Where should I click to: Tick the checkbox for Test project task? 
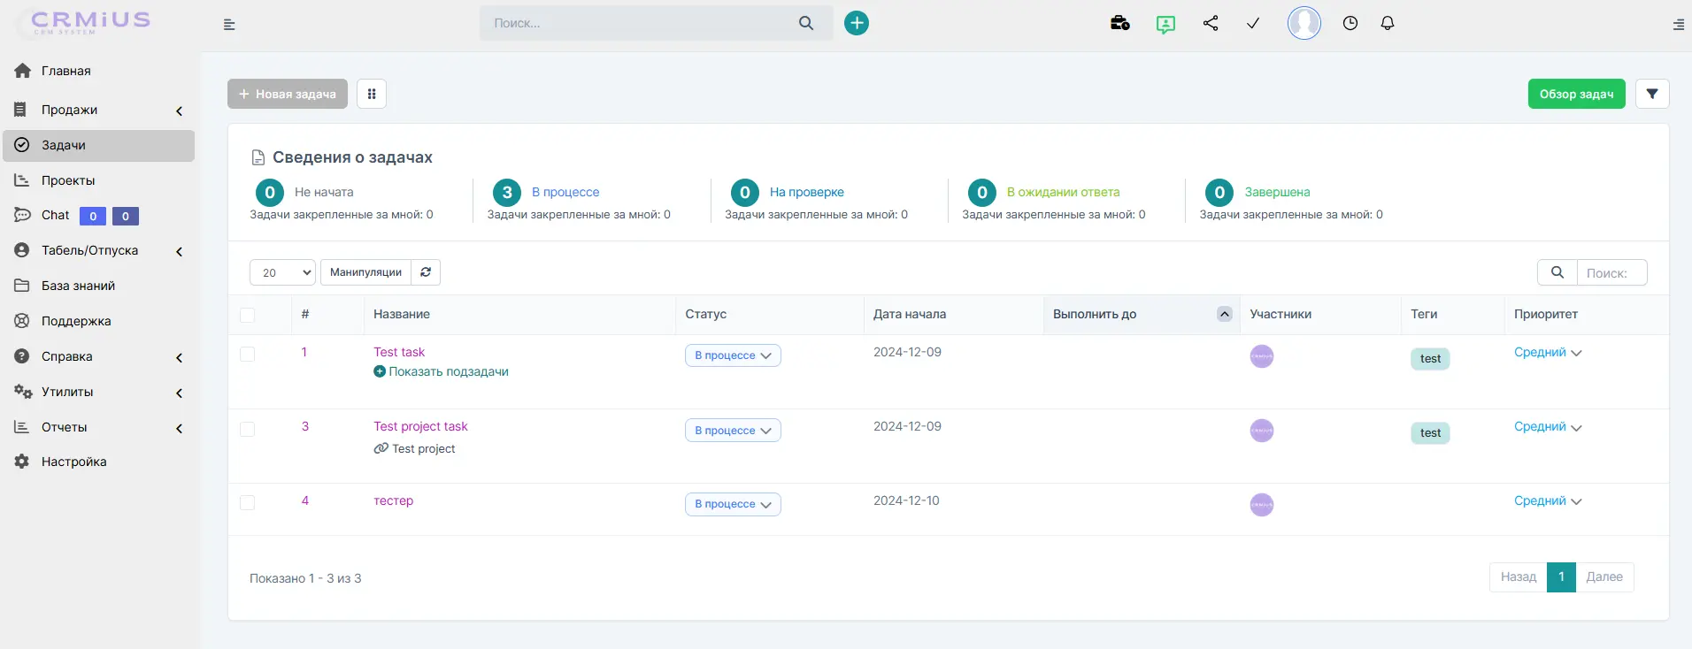pos(247,429)
